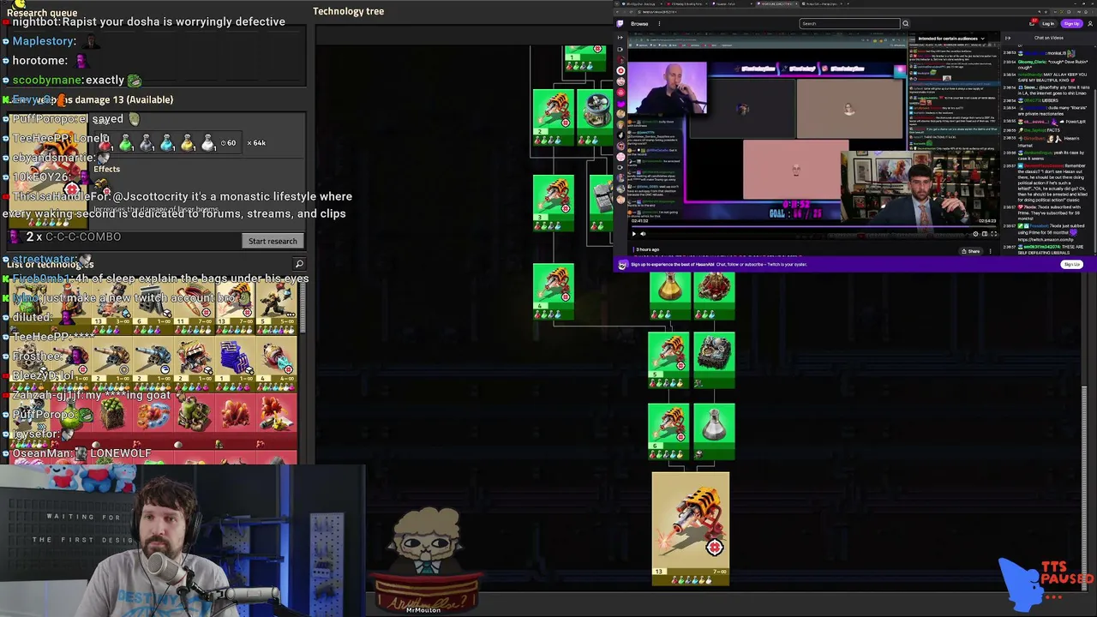
Task: Expand the Intended for certain audiences dropdown
Action: coord(951,38)
